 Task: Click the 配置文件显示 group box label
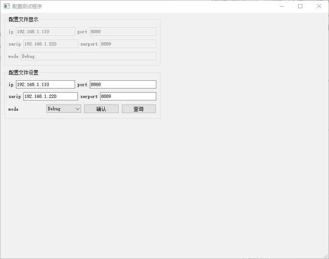tap(23, 19)
